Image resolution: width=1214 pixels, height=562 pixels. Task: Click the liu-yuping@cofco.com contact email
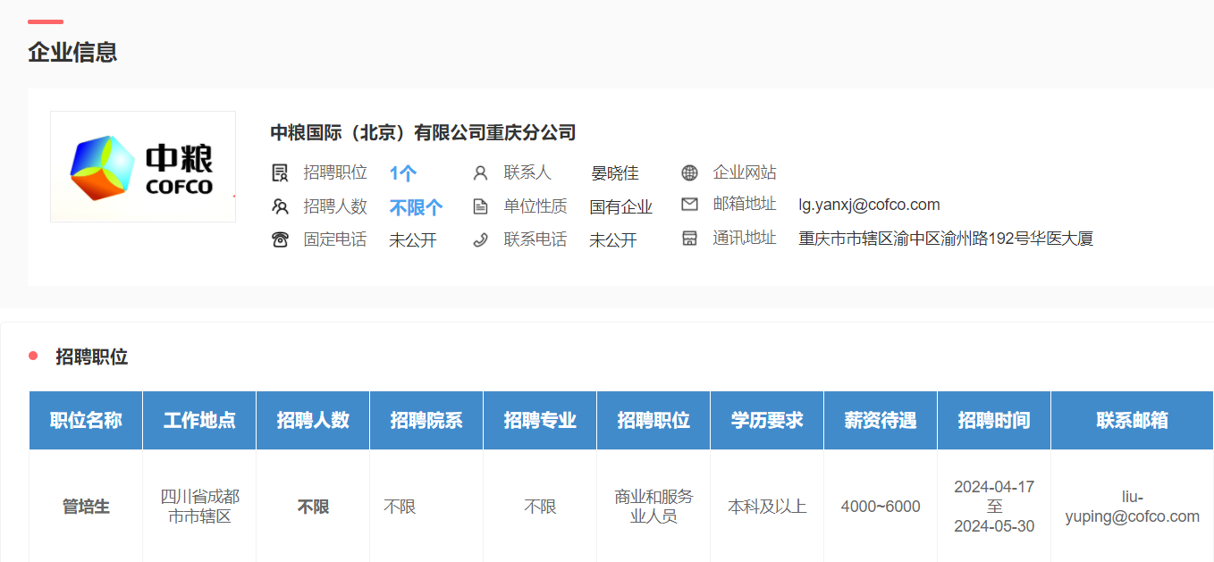[x=1132, y=507]
